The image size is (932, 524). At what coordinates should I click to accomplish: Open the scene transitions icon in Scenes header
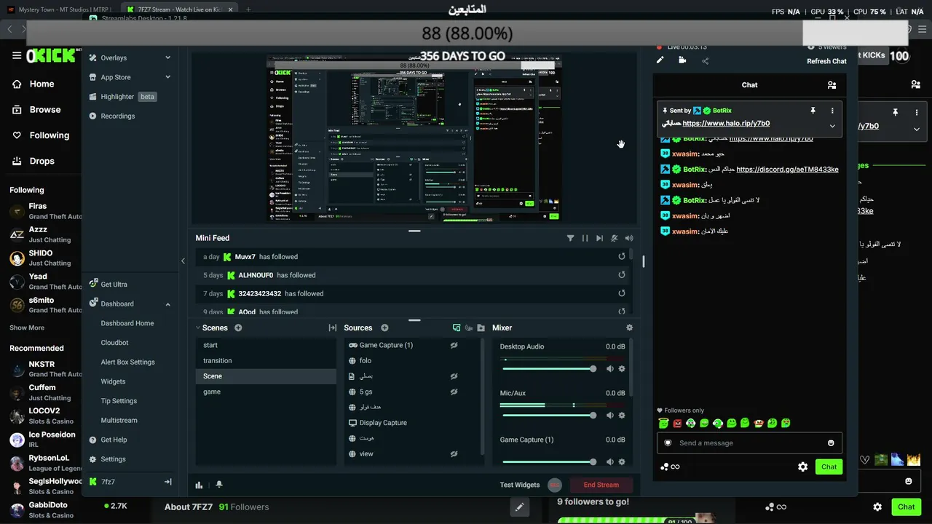tap(333, 328)
